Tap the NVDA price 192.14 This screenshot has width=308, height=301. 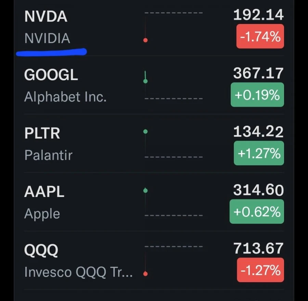258,15
